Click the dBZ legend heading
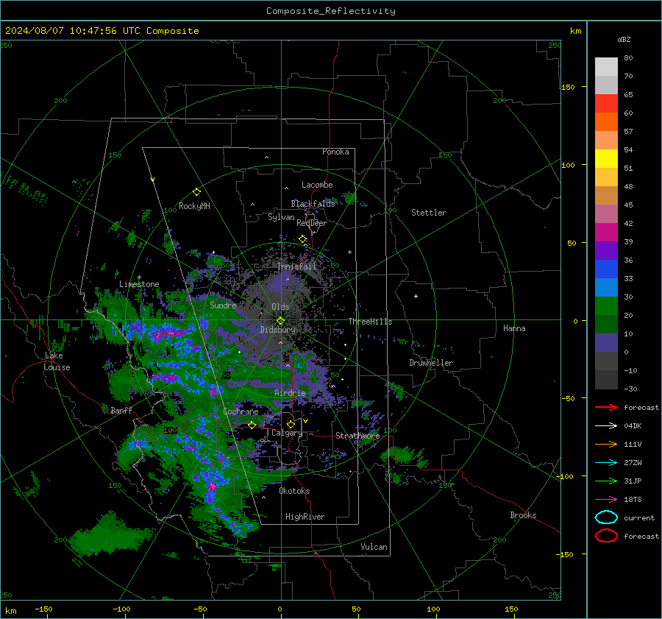 tap(624, 39)
